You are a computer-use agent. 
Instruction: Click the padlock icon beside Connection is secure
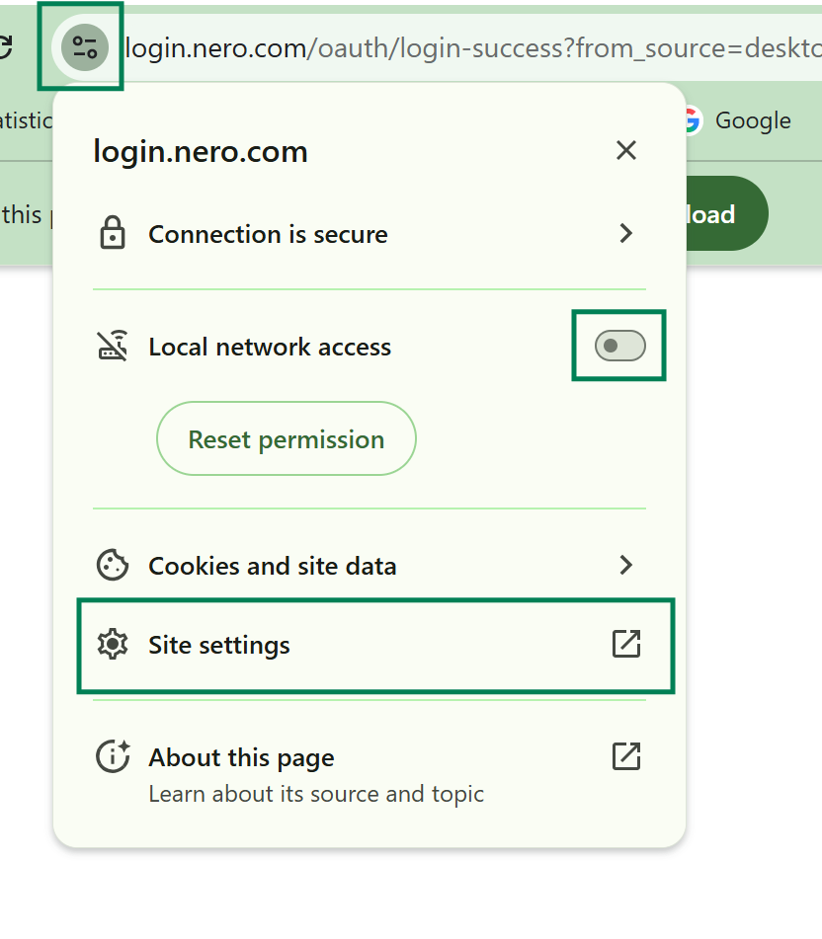tap(113, 234)
